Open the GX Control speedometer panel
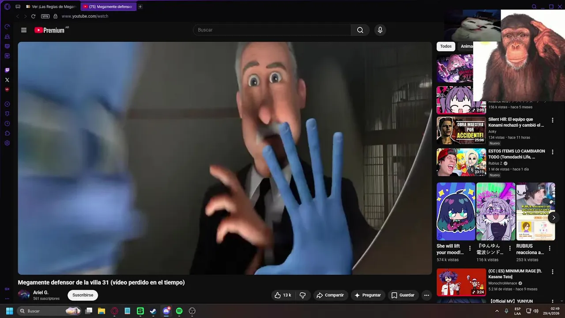 7,26
